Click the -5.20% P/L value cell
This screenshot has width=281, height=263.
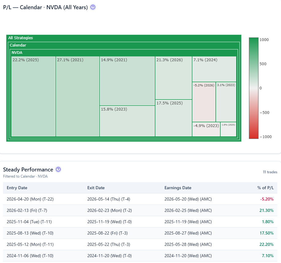[267, 199]
